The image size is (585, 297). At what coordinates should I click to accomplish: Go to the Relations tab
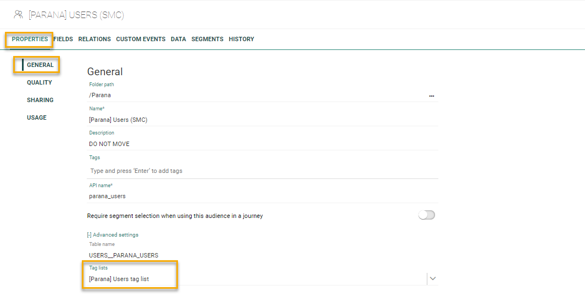[x=94, y=39]
